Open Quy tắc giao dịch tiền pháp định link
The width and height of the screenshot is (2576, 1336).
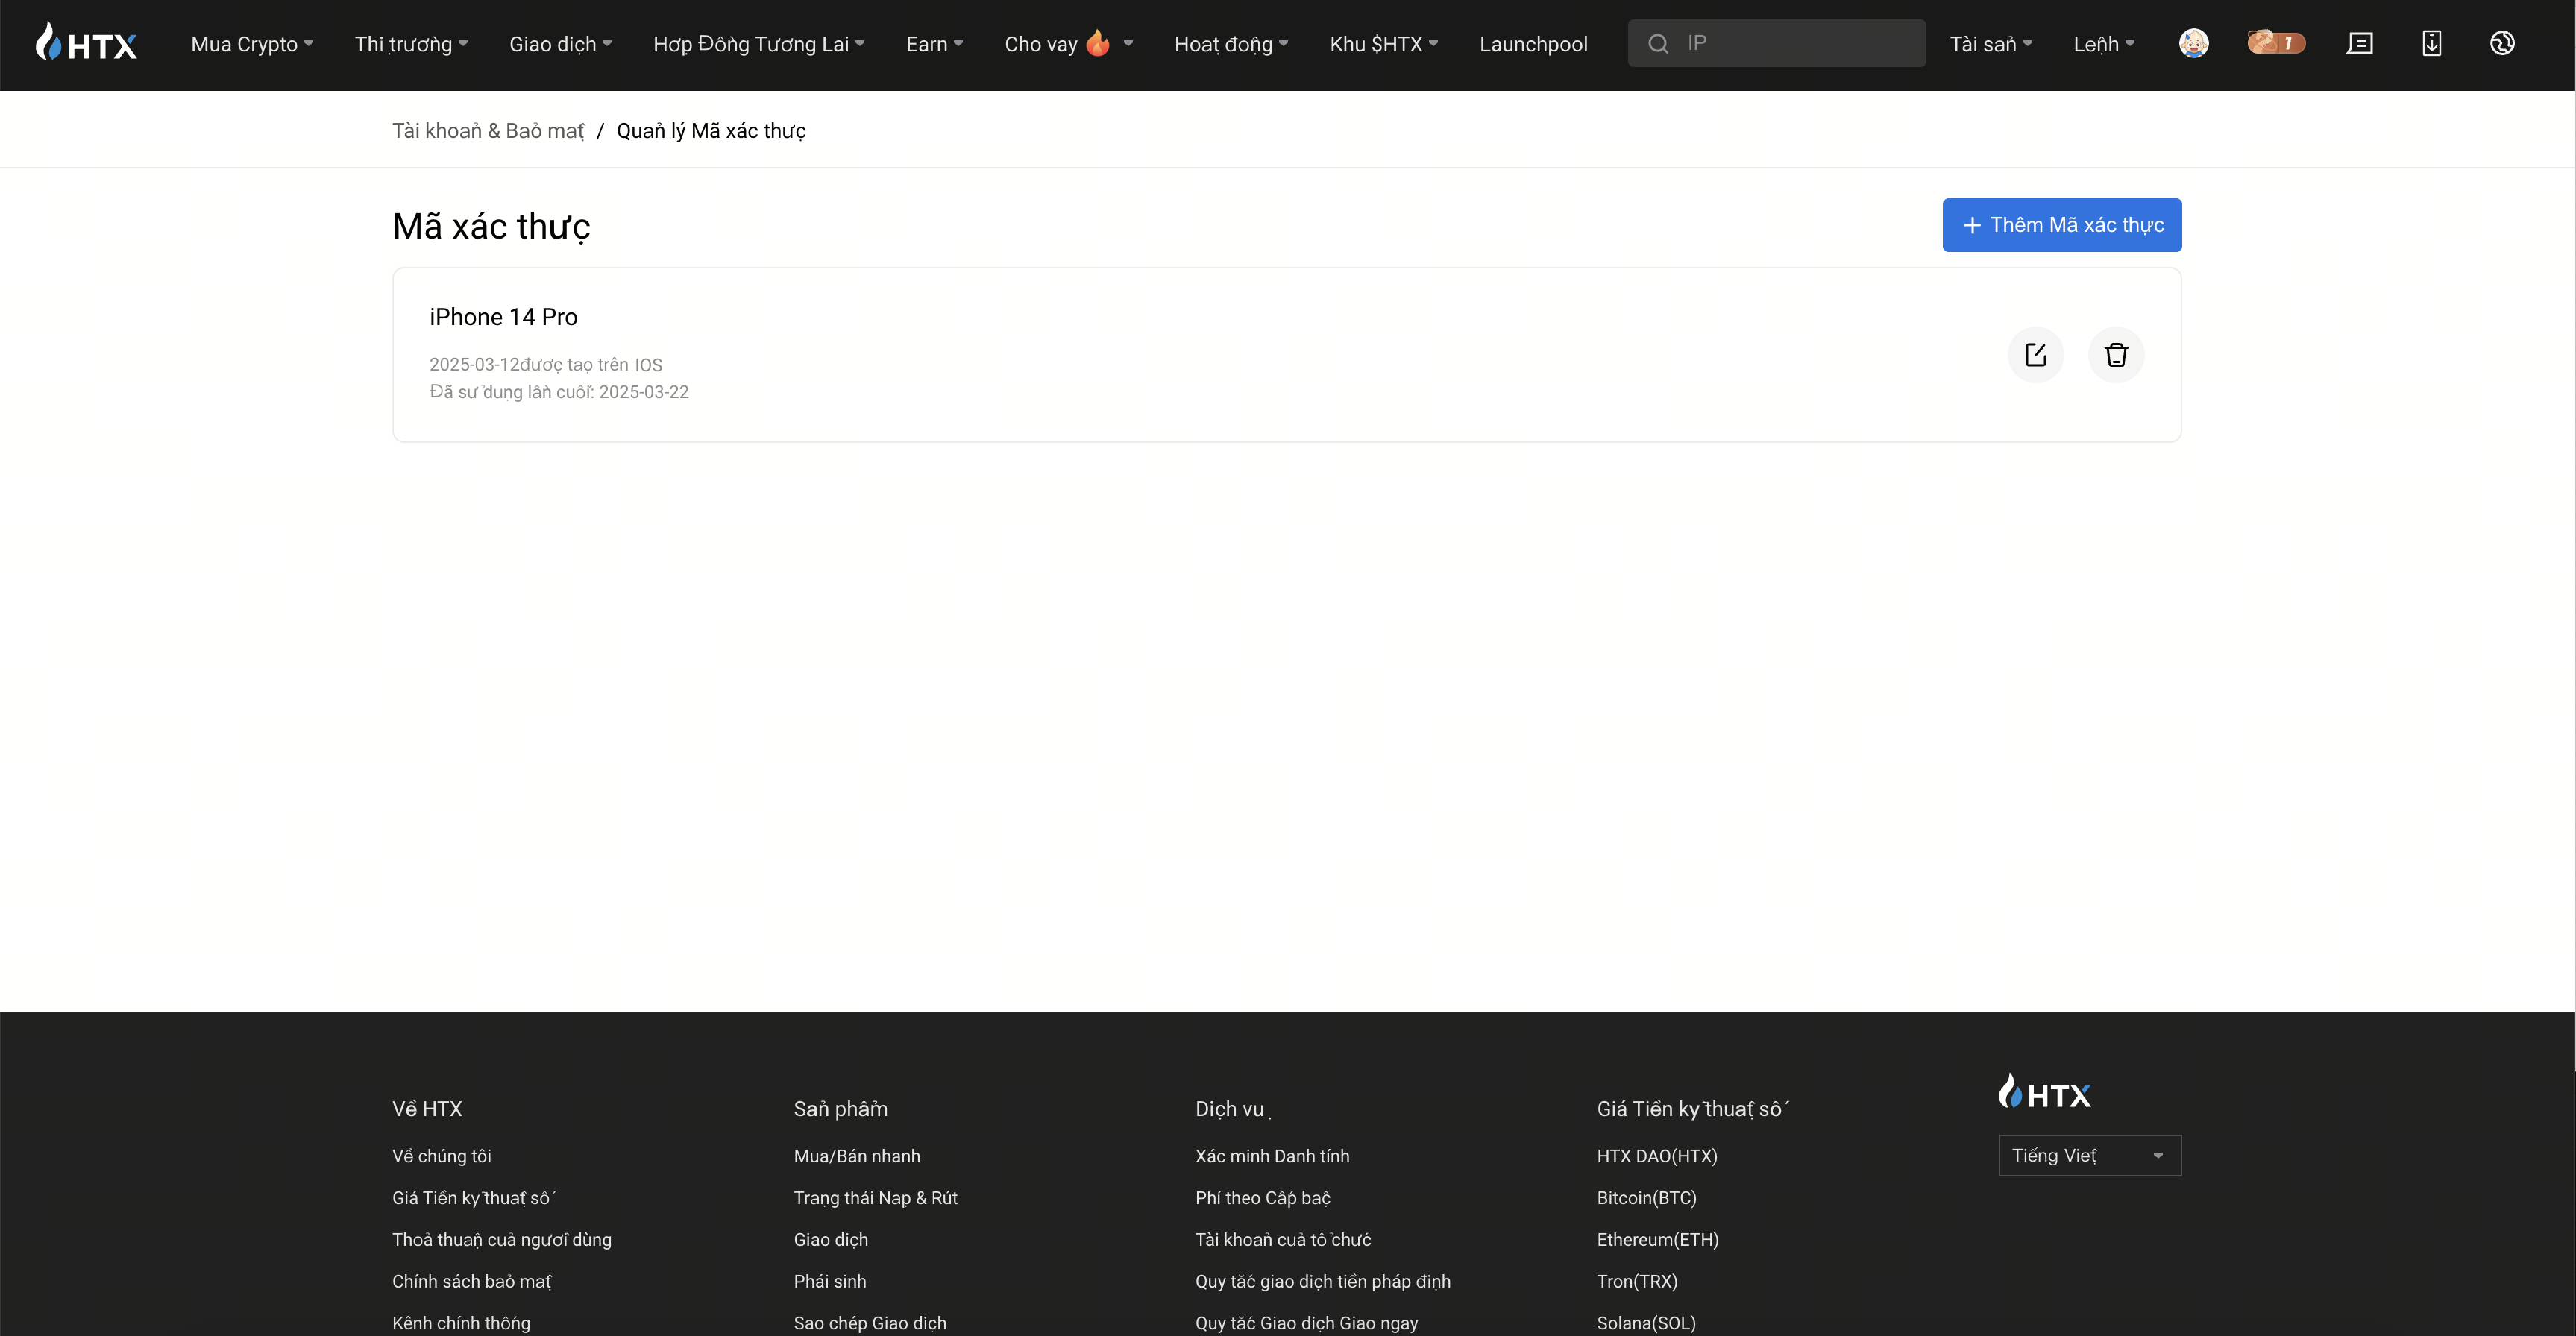(x=1323, y=1282)
